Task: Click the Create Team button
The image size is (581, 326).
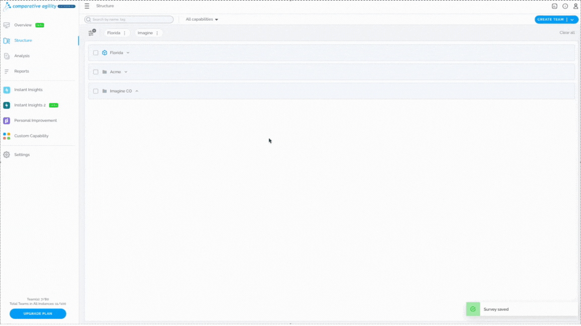Action: point(551,20)
